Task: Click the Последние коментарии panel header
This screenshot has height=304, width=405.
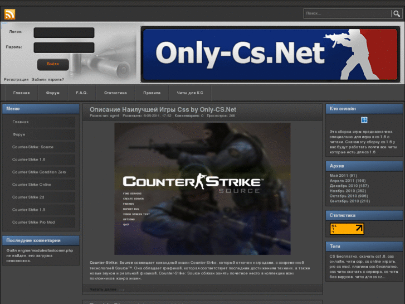Action: (x=41, y=240)
